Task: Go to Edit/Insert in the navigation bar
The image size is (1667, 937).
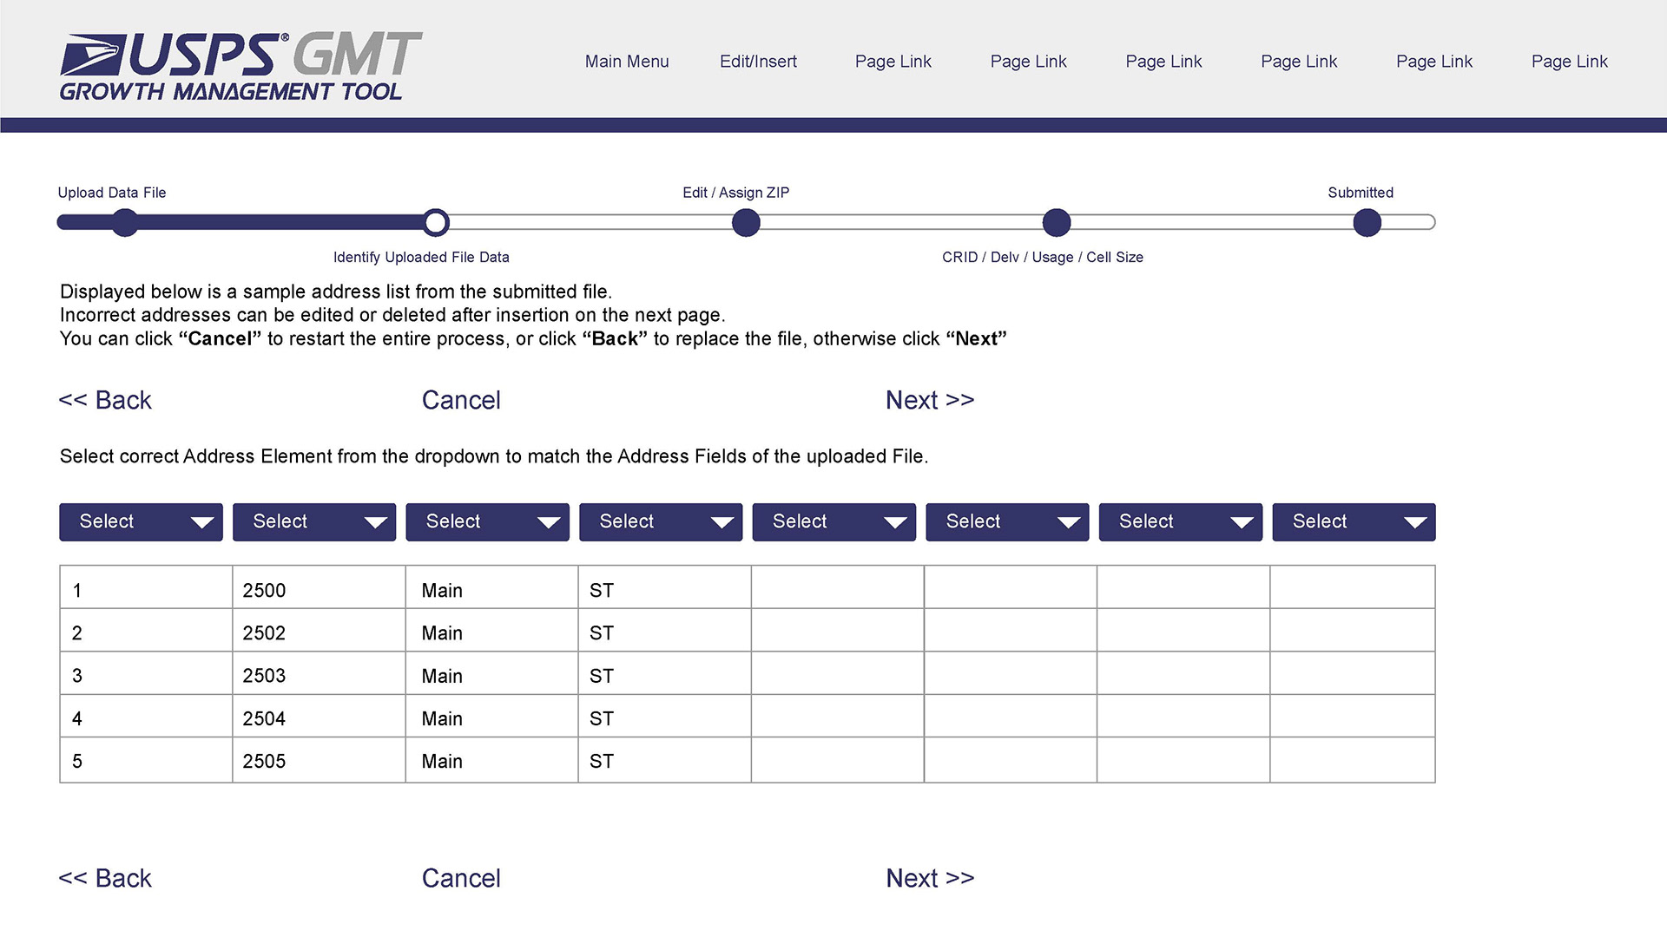Action: click(758, 62)
